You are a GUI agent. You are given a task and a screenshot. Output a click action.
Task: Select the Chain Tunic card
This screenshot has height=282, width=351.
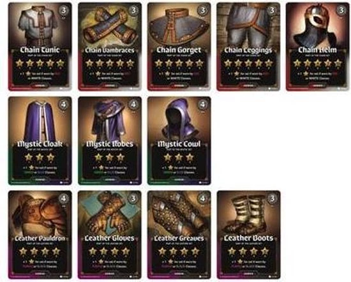[x=40, y=47]
